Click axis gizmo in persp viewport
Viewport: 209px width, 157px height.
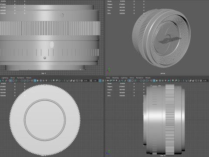pyautogui.click(x=108, y=70)
